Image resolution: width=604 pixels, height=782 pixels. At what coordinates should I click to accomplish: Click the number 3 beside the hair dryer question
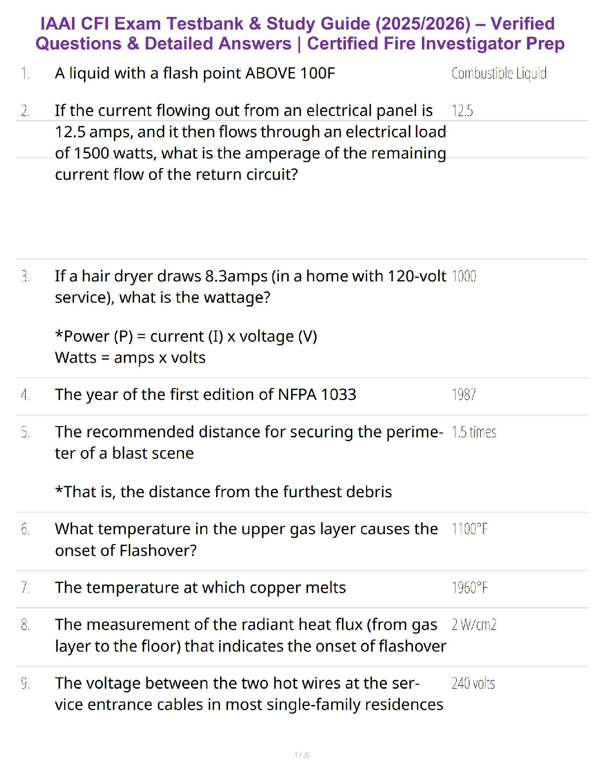point(25,276)
